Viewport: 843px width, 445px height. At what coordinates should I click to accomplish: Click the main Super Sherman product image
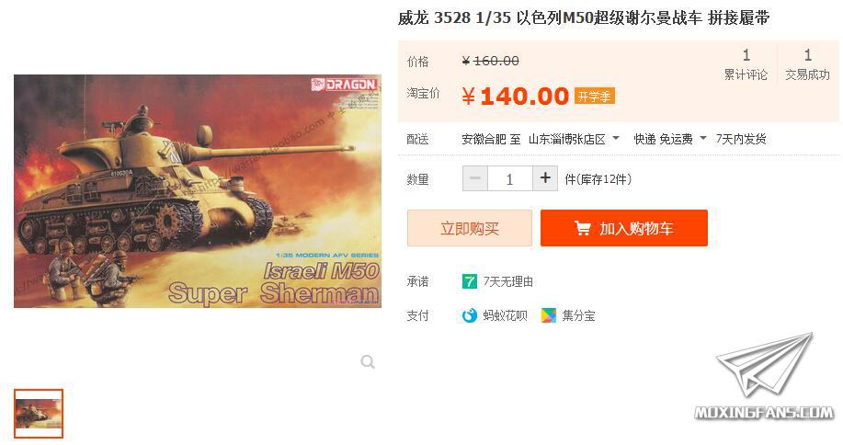pos(198,191)
